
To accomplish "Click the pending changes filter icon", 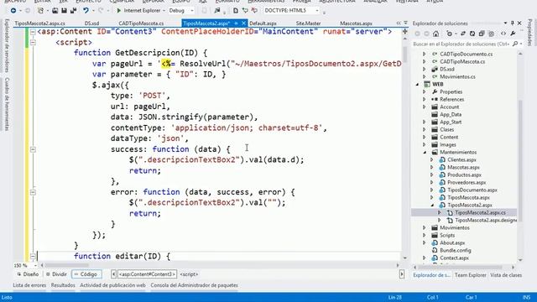I will tap(450, 34).
